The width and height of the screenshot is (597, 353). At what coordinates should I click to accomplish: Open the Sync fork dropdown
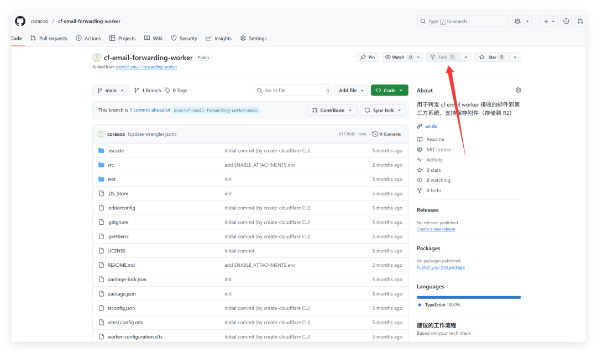[x=383, y=110]
